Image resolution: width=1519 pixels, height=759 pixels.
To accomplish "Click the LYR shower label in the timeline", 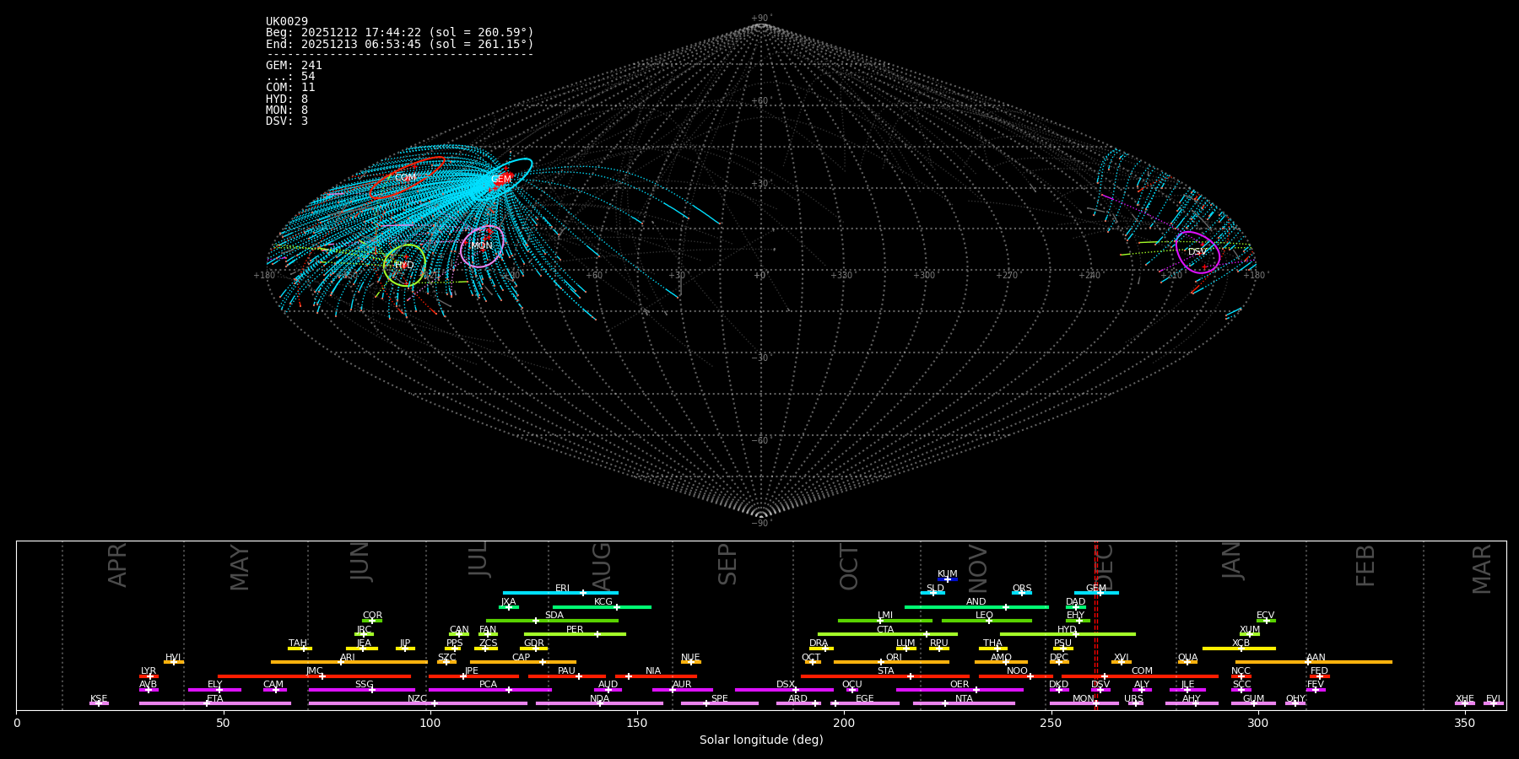I will click(149, 671).
